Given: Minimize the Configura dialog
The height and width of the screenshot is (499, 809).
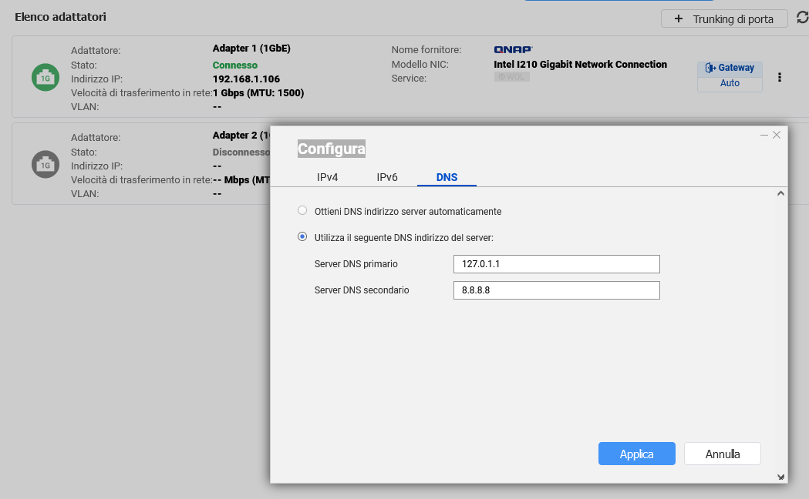Looking at the screenshot, I should [763, 135].
